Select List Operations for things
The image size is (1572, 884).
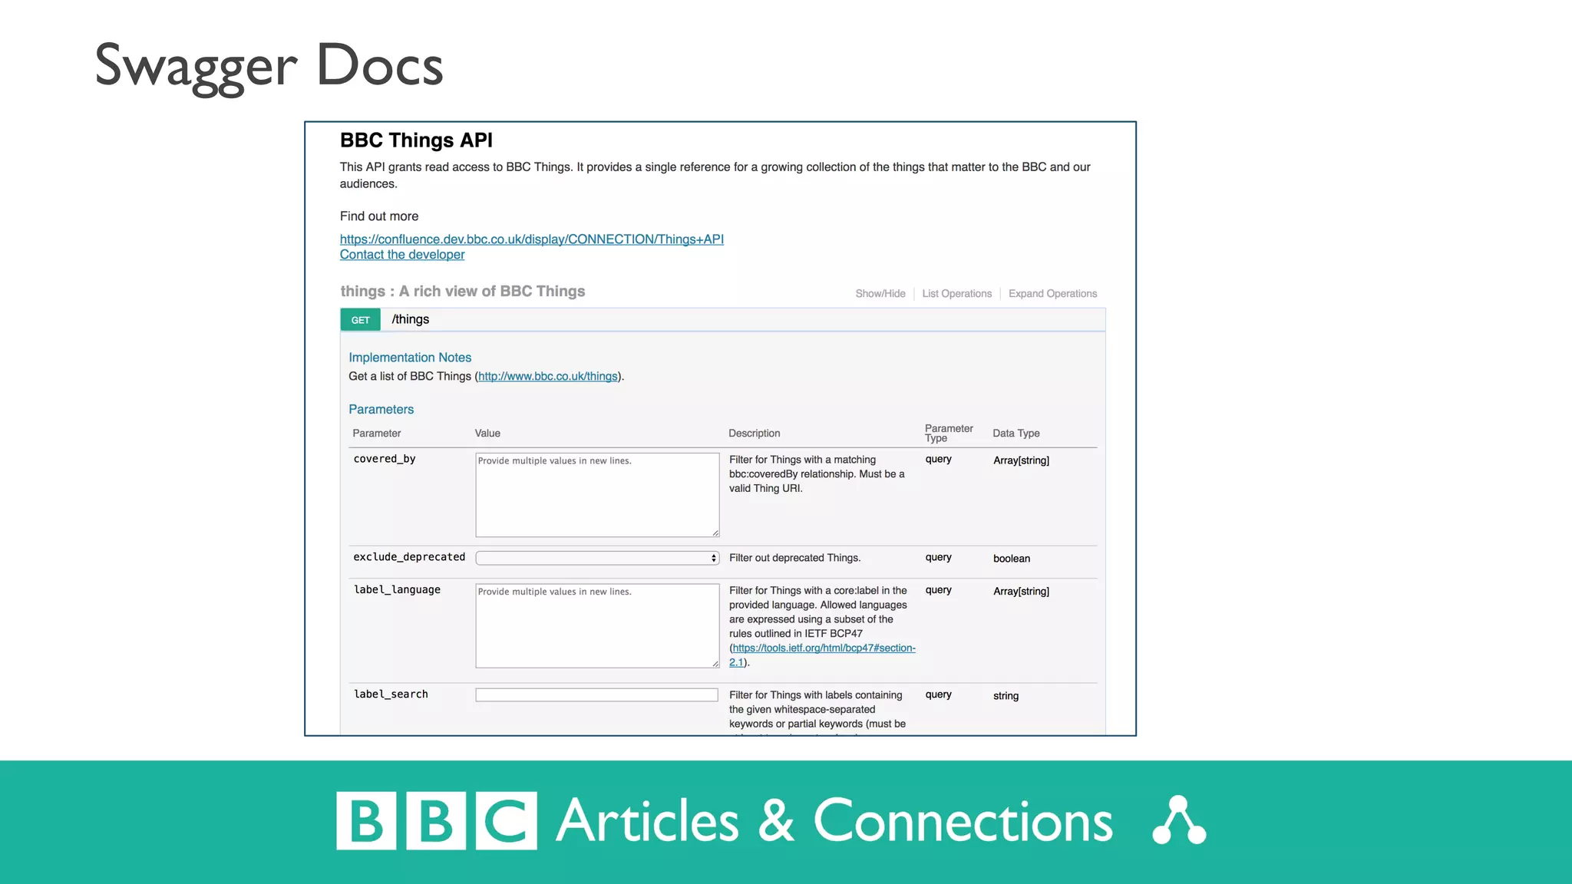tap(956, 294)
